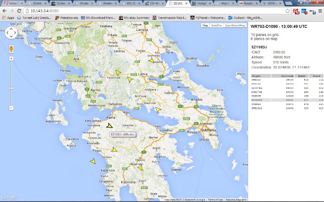The height and width of the screenshot is (202, 324).
Task: Zoom in with the plus button
Action: click(x=11, y=59)
